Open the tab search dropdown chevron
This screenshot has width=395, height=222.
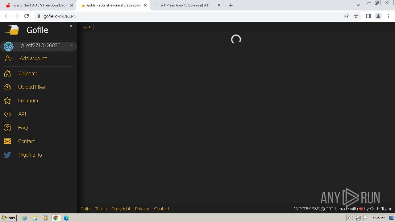358,5
